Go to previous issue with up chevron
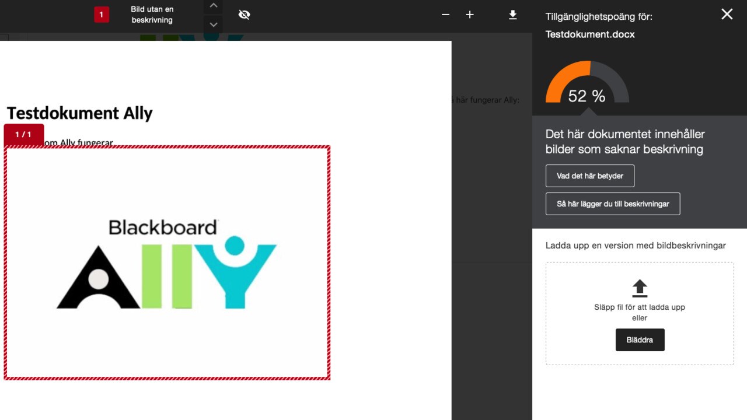747x420 pixels. pyautogui.click(x=214, y=6)
